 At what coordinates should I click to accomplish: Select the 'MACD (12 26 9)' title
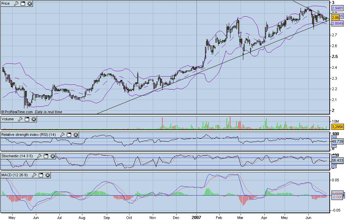[x=15, y=175]
